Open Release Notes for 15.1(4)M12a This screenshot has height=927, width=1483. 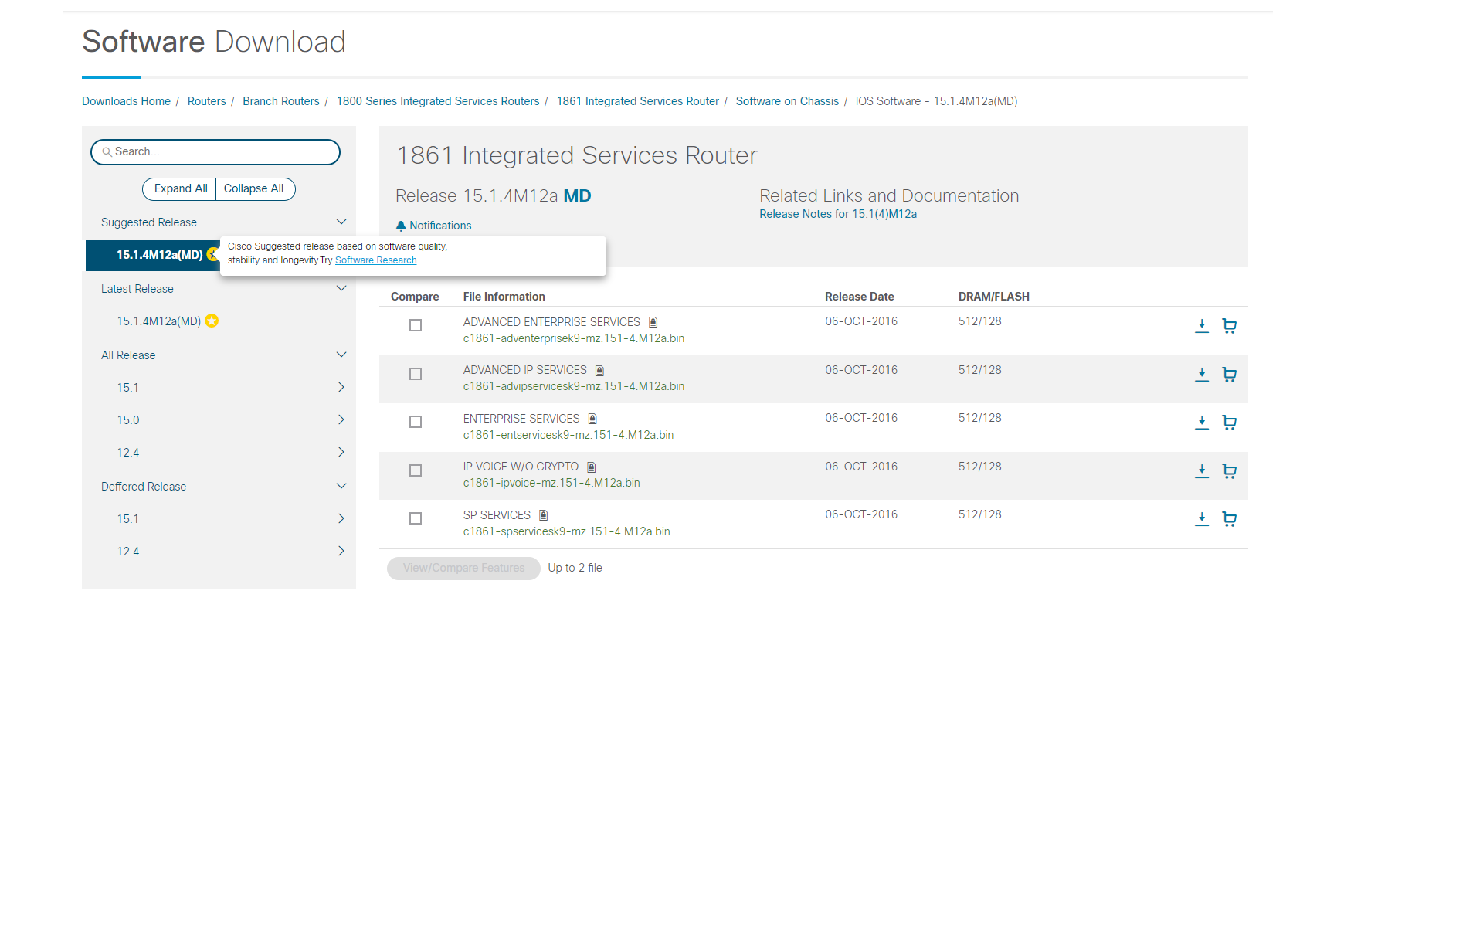[x=837, y=214]
